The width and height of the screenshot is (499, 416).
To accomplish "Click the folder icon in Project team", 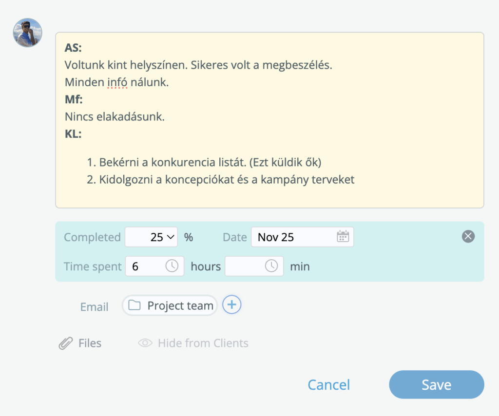I will [x=134, y=305].
